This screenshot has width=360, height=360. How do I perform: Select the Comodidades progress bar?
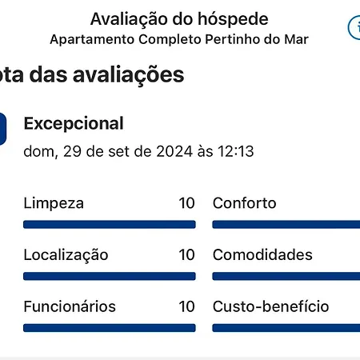pos(286,276)
